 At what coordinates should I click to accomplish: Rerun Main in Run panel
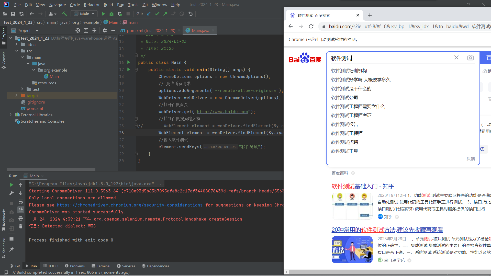tap(12, 185)
